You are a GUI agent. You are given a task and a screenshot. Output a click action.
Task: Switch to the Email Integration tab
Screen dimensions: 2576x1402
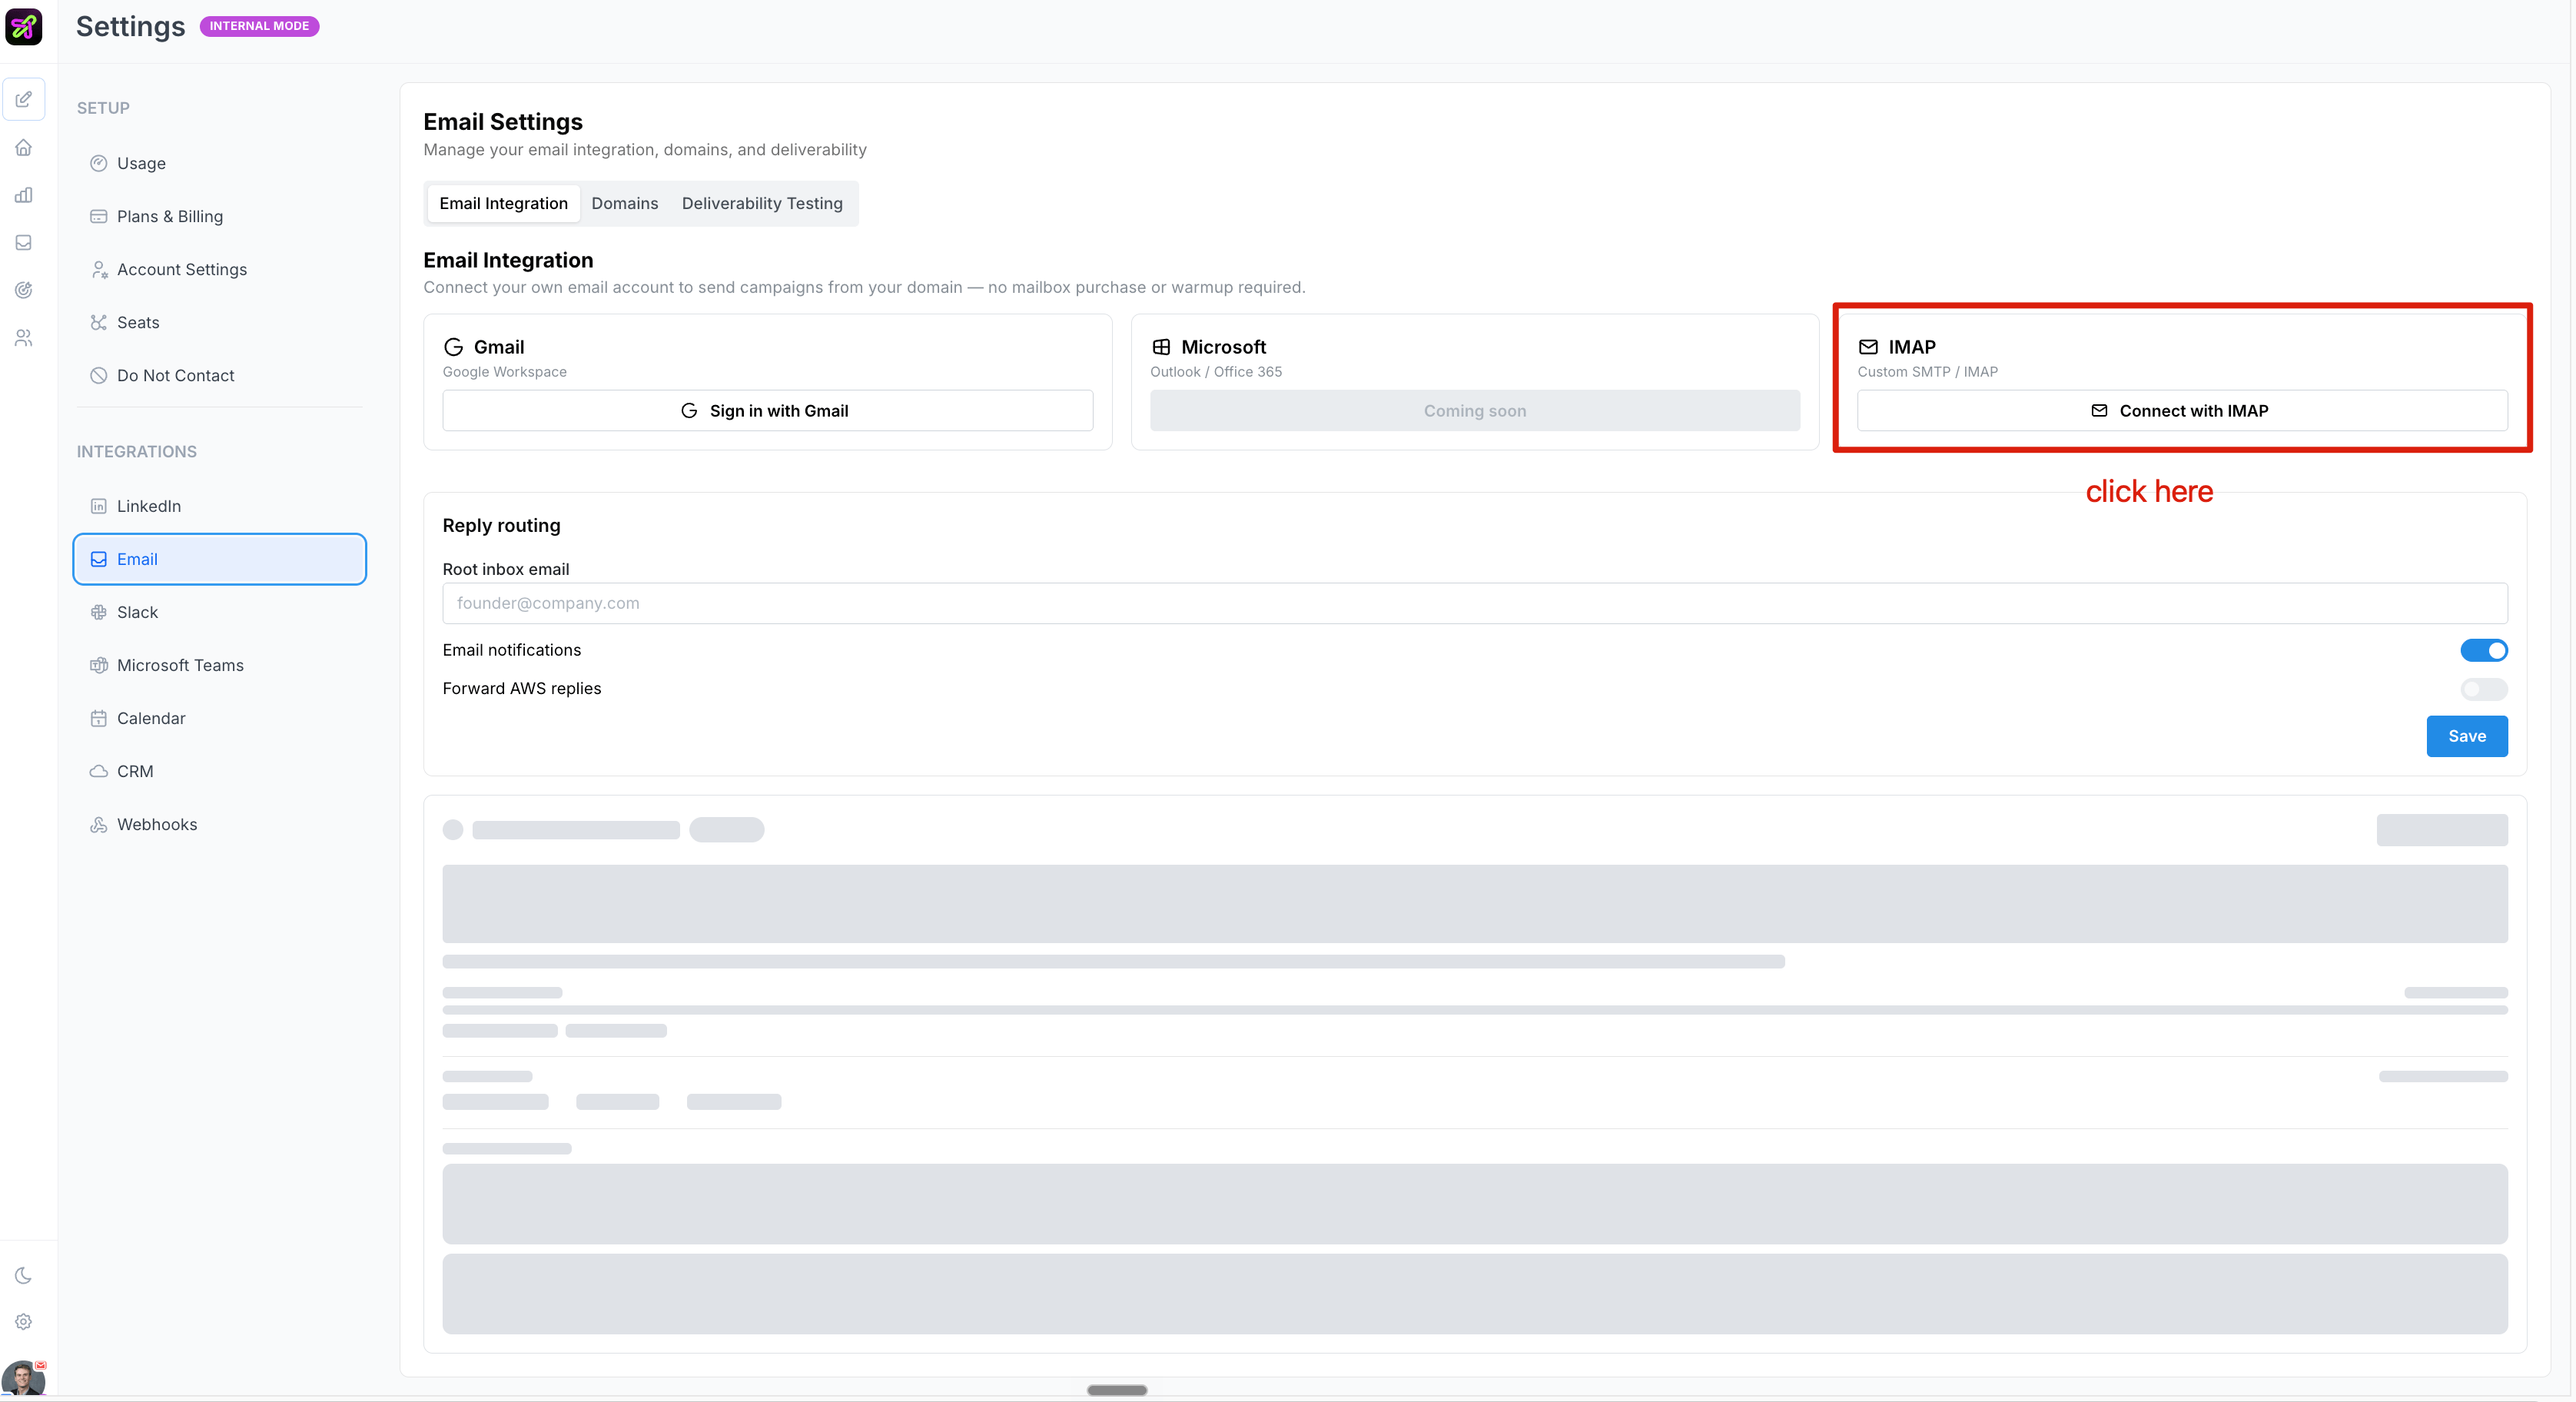coord(503,203)
